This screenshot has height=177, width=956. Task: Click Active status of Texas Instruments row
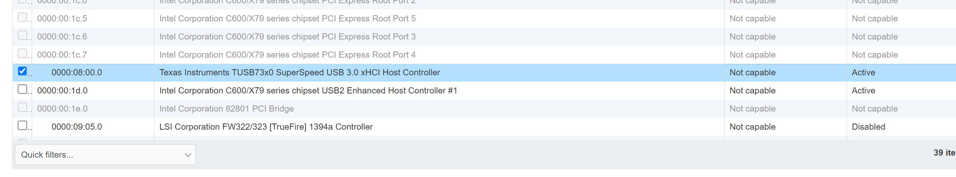[x=863, y=72]
